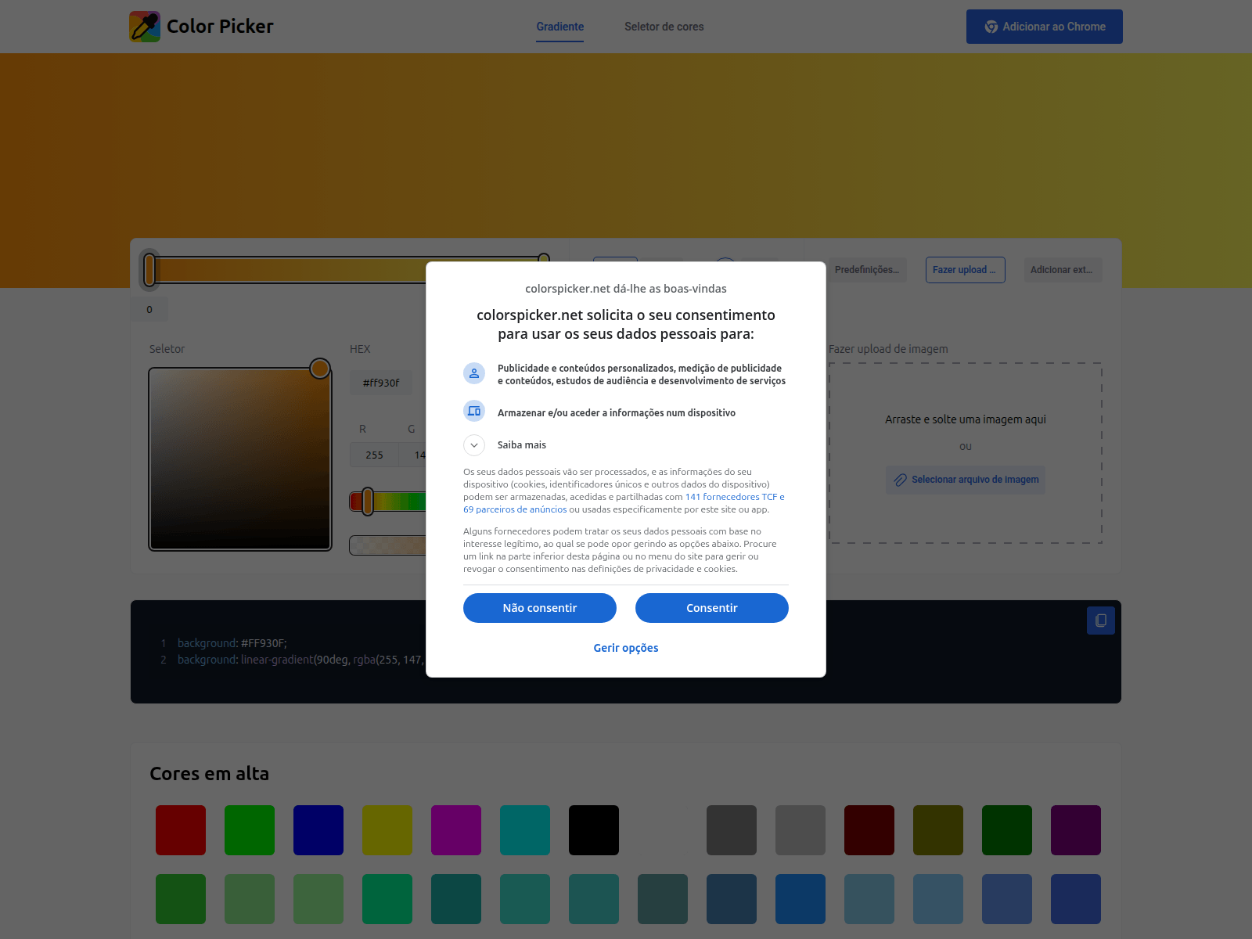This screenshot has height=939, width=1252.
Task: Open the Predefinições dropdown
Action: (866, 270)
